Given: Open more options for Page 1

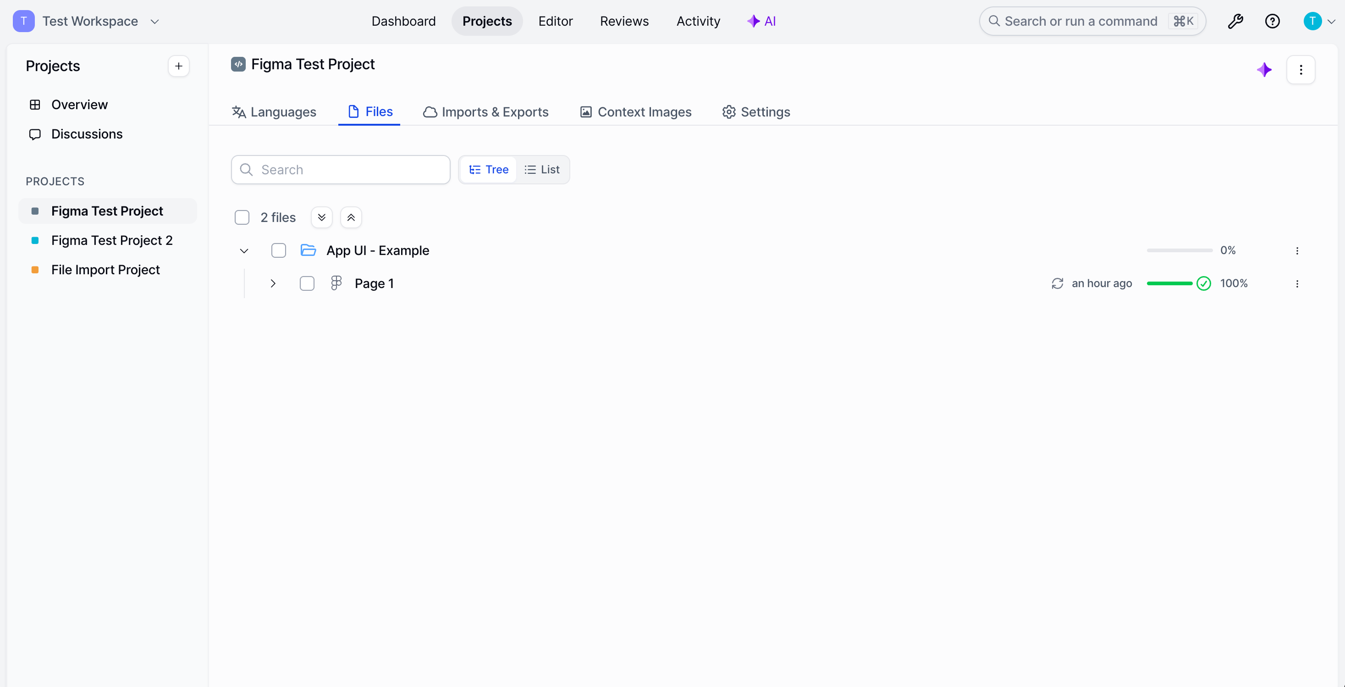Looking at the screenshot, I should (1297, 284).
